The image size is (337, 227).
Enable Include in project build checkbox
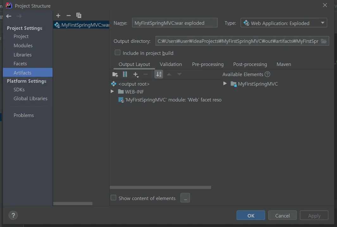coord(118,53)
